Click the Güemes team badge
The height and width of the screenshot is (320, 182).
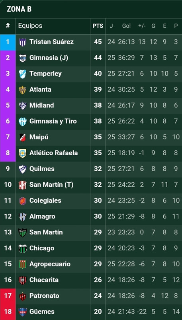(x=23, y=312)
